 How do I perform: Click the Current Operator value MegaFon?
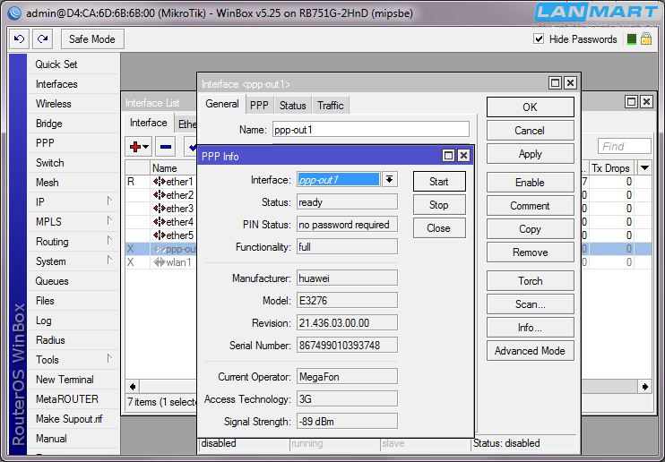click(x=347, y=376)
